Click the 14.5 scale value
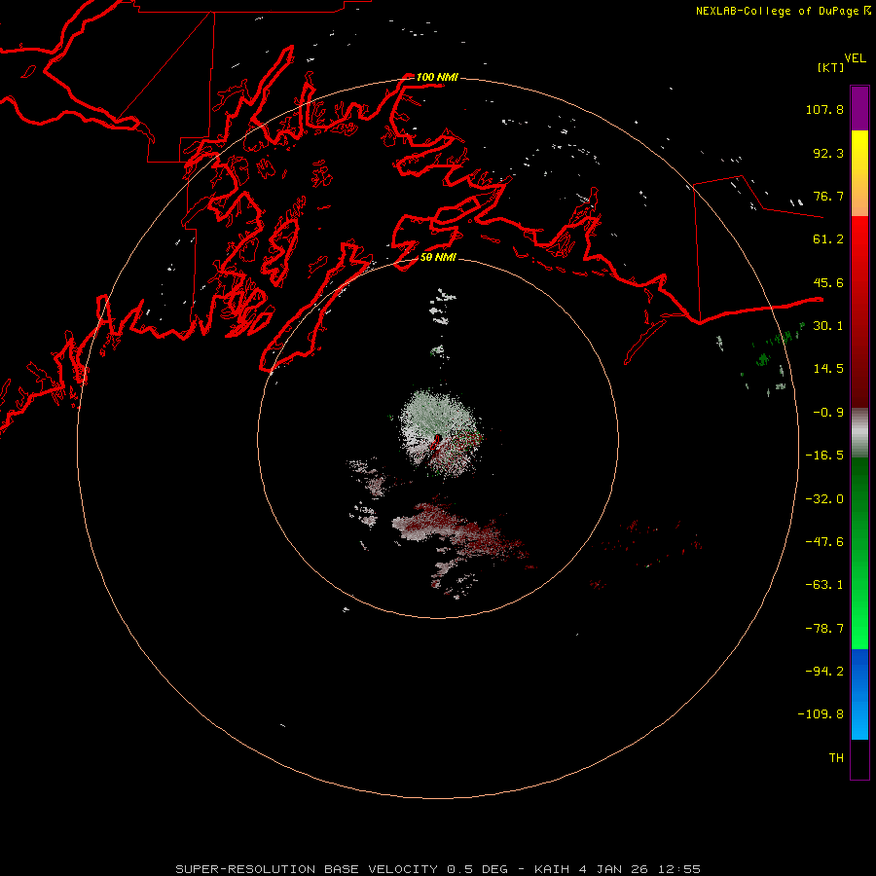The width and height of the screenshot is (876, 876). [828, 369]
